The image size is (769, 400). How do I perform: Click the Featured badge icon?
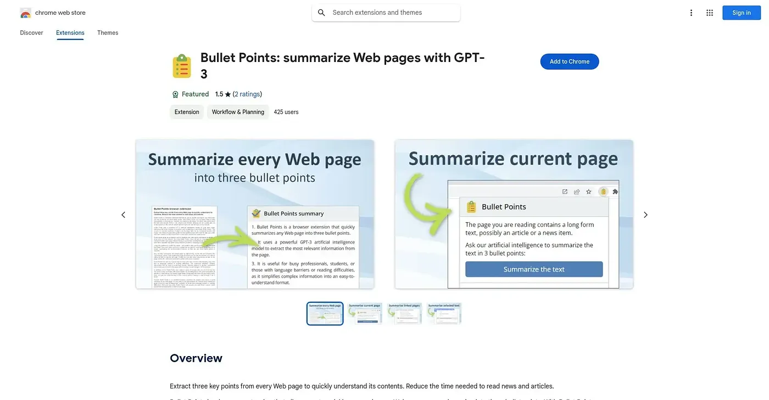tap(175, 94)
